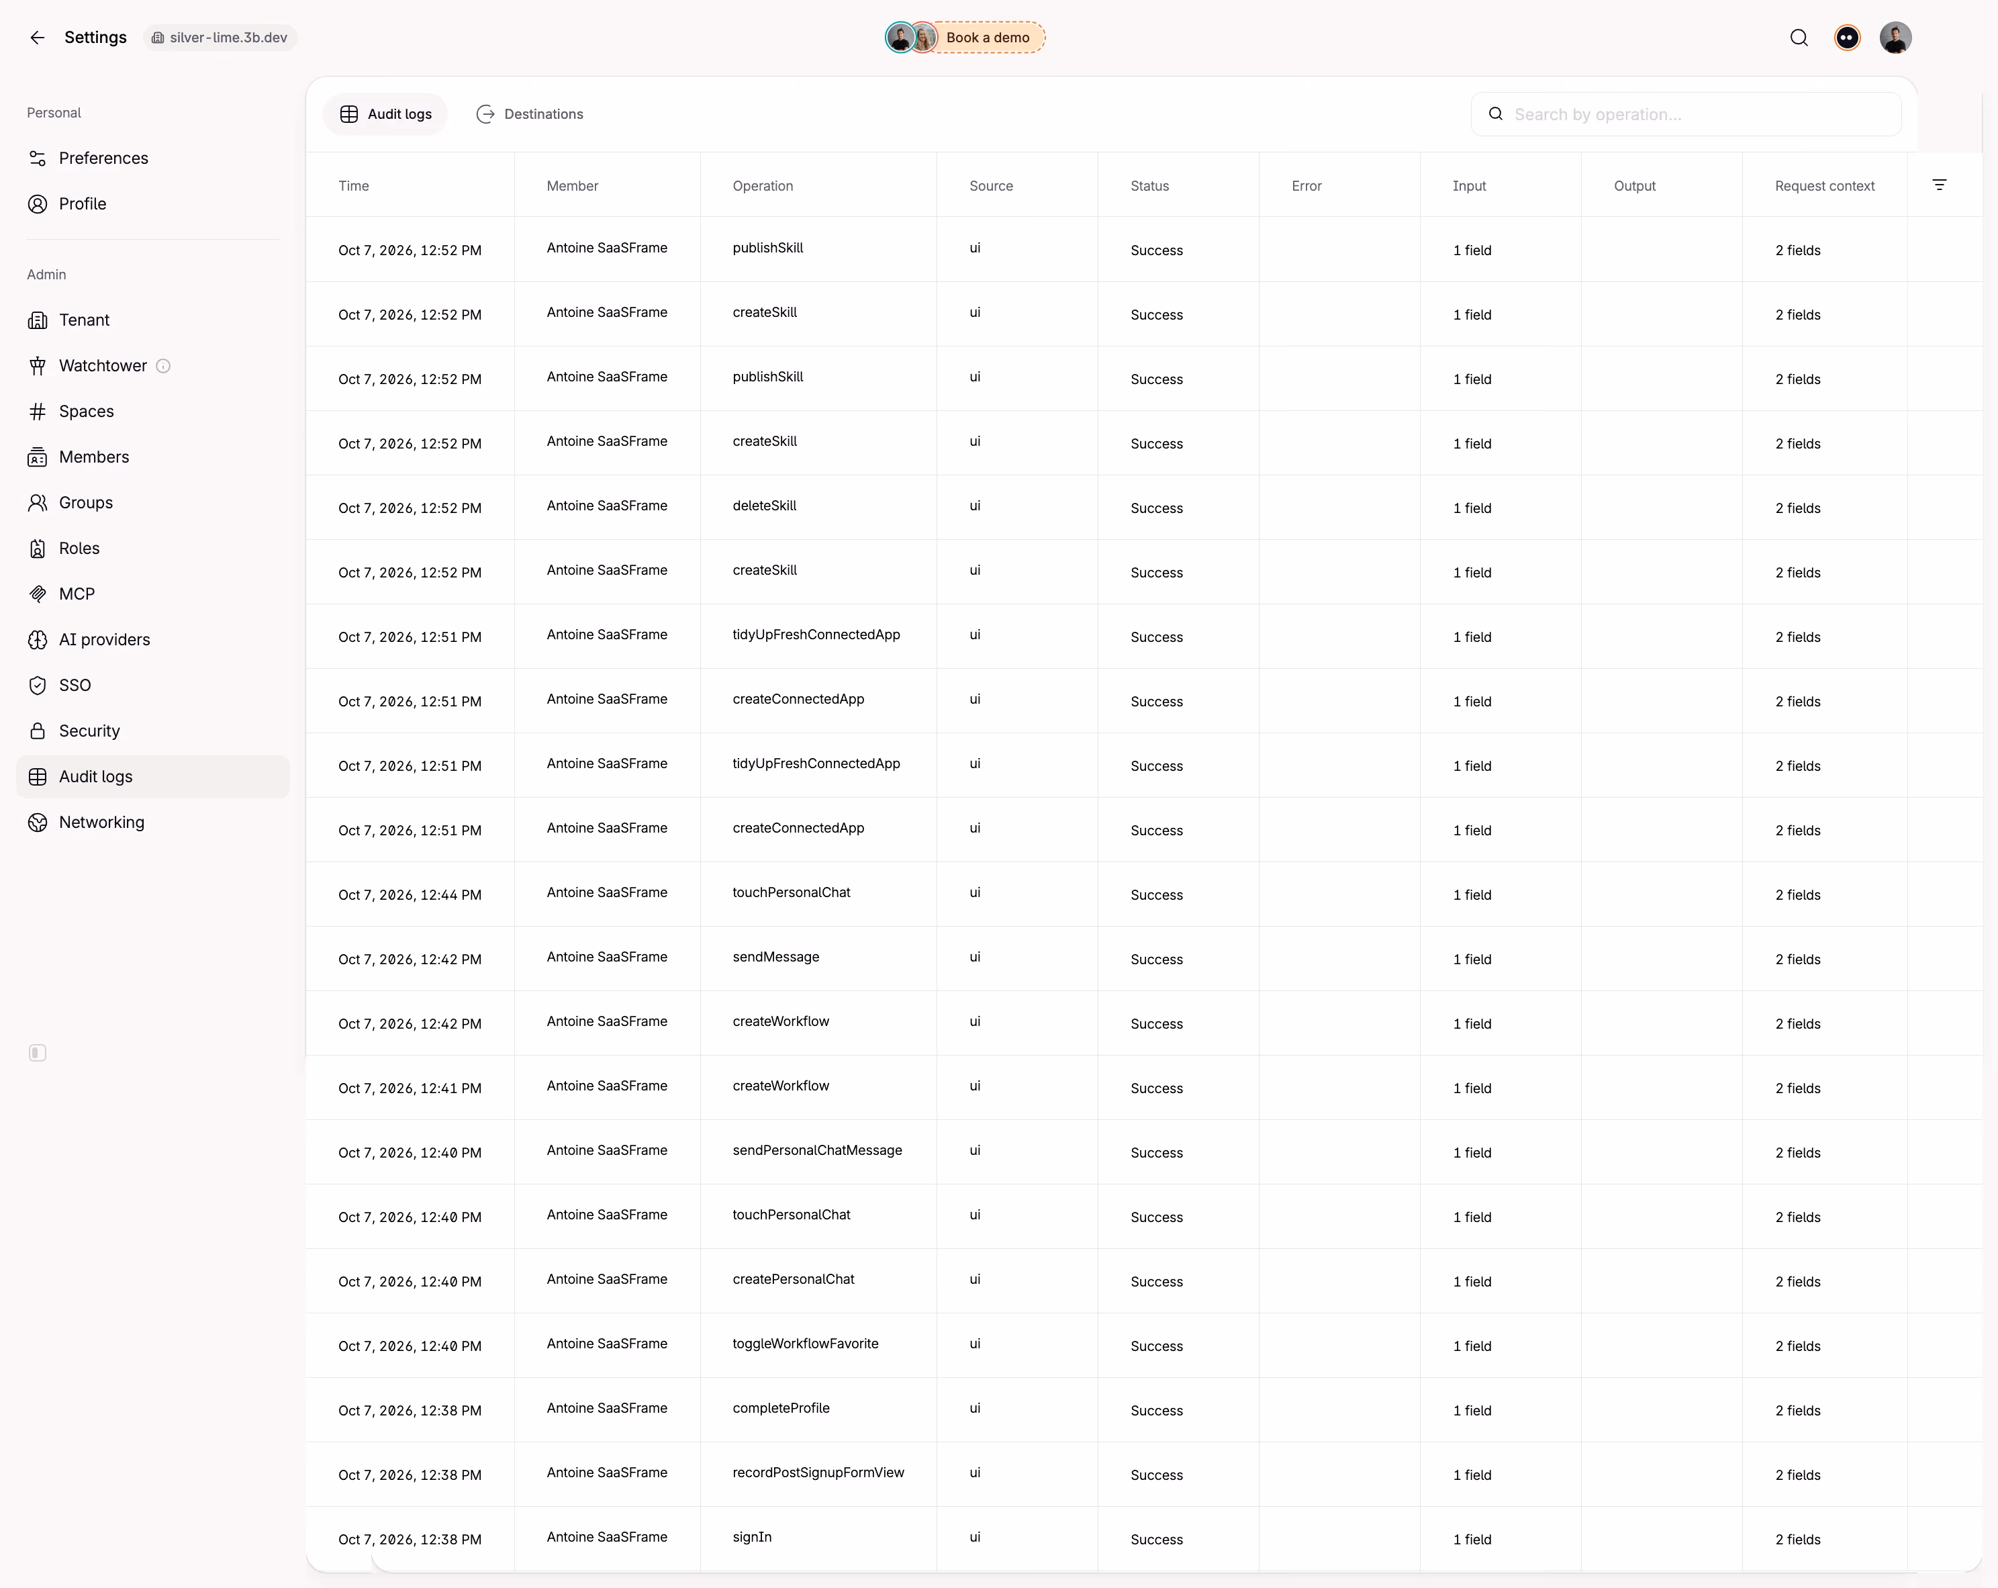Open the user profile avatar
Image resolution: width=1998 pixels, height=1588 pixels.
coord(1895,37)
